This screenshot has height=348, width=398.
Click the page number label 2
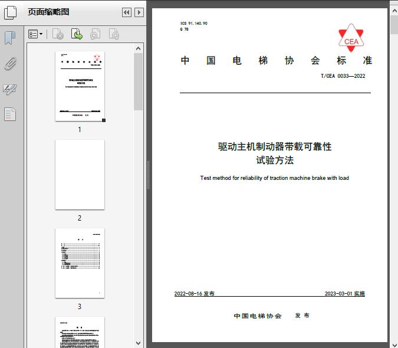pyautogui.click(x=80, y=218)
